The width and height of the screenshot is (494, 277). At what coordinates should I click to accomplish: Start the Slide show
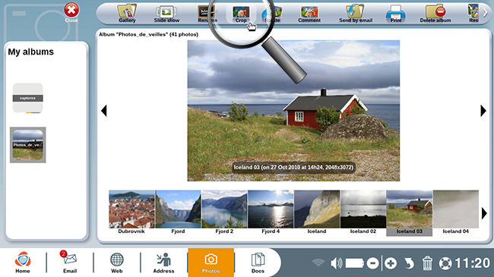(x=166, y=13)
